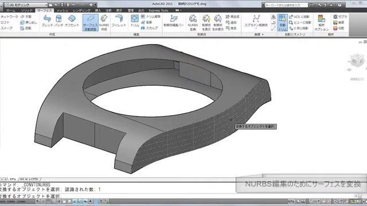Click the command line prompt area
Screen dimensions: 367x206
178,196
